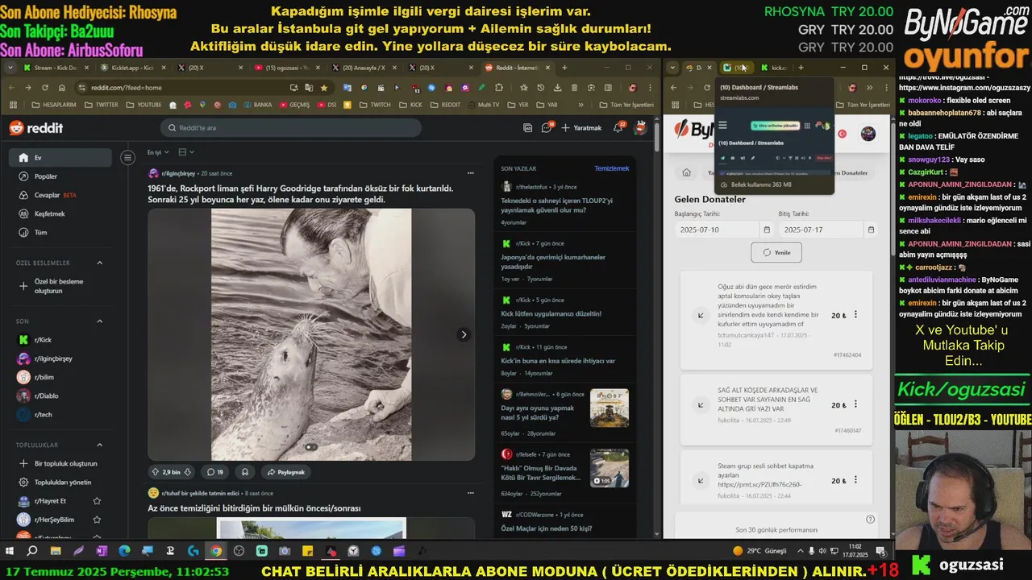Image resolution: width=1032 pixels, height=580 pixels.
Task: Click the Yaratmak create post button
Action: 581,128
